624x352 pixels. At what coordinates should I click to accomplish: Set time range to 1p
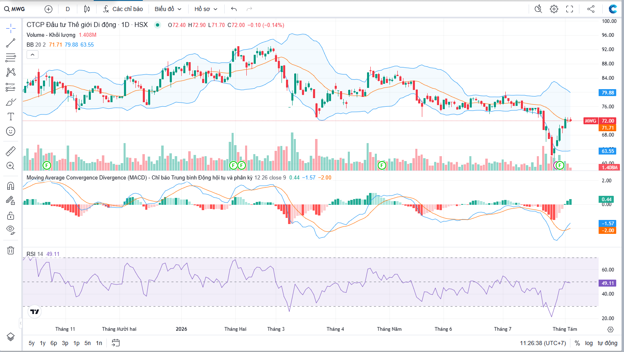click(x=77, y=343)
